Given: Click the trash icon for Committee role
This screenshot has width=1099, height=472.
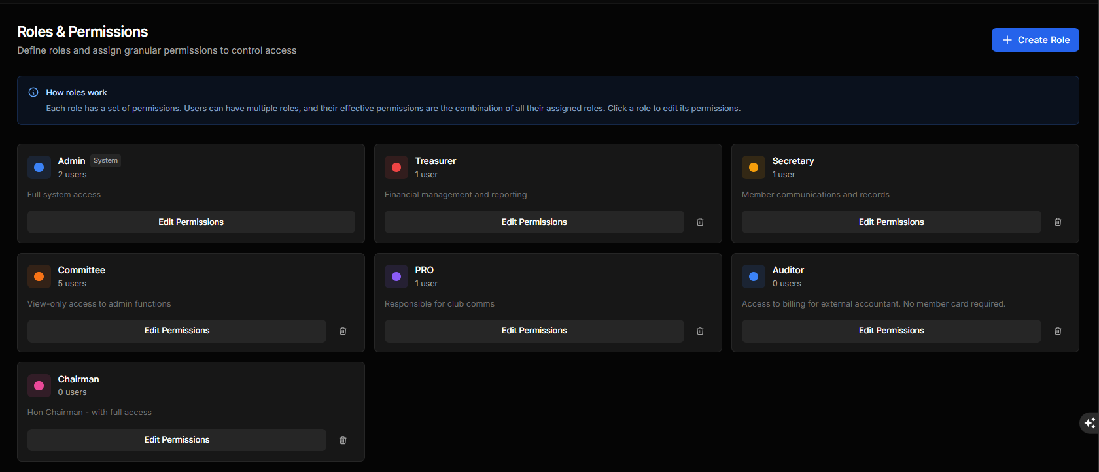Looking at the screenshot, I should click(343, 331).
